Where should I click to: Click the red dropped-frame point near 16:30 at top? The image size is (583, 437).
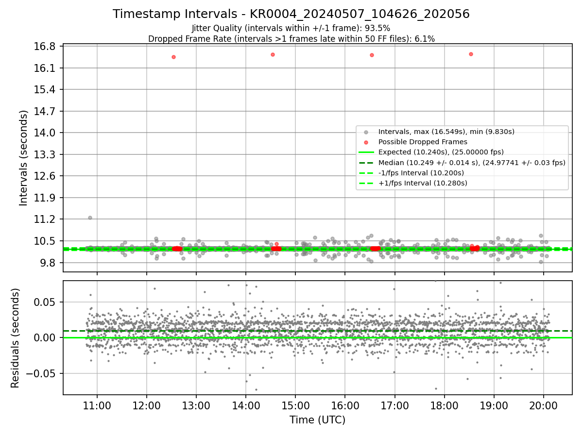pos(372,55)
